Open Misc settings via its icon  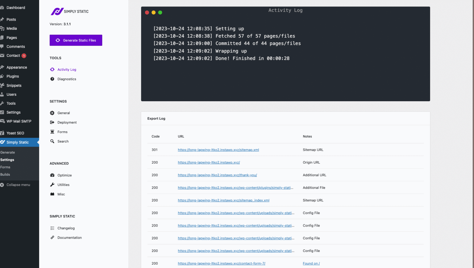[52, 194]
